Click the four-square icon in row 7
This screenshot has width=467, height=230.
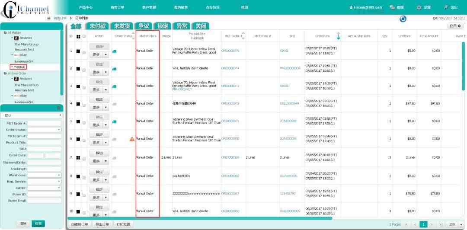point(78,158)
